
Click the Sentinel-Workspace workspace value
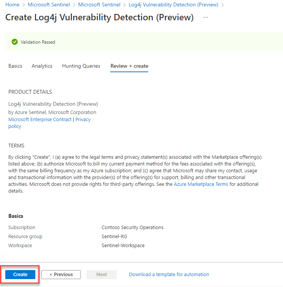(123, 245)
